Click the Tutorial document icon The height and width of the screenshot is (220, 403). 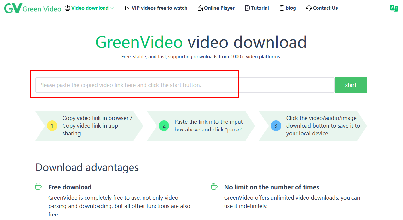coord(247,8)
